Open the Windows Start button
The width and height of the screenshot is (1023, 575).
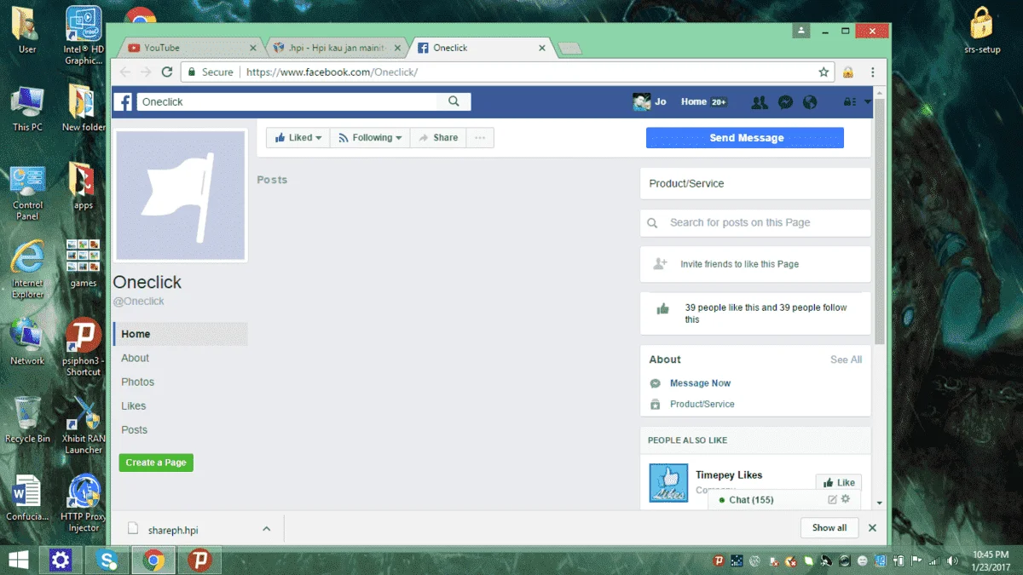click(x=18, y=560)
